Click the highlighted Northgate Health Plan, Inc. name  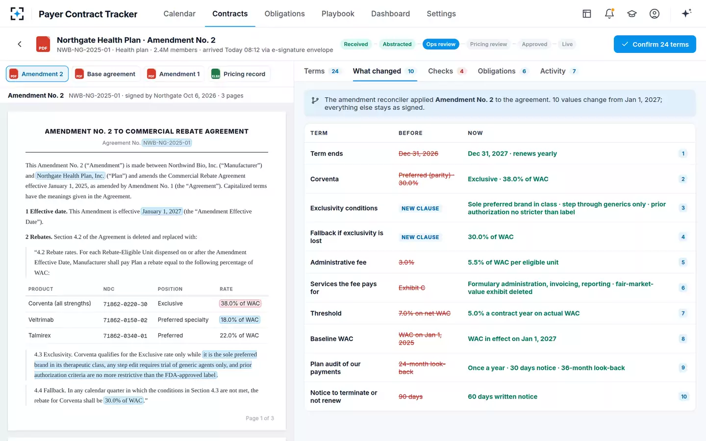[x=71, y=175]
